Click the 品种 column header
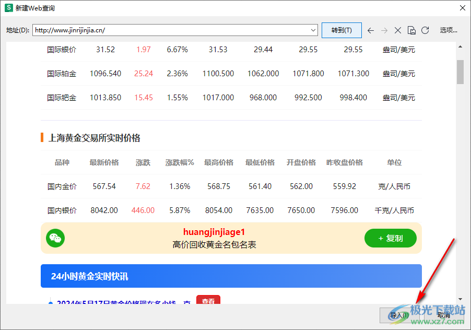The image size is (471, 330). 62,162
